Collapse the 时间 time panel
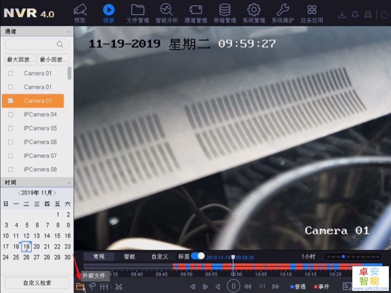Image resolution: width=391 pixels, height=293 pixels. tap(69, 183)
